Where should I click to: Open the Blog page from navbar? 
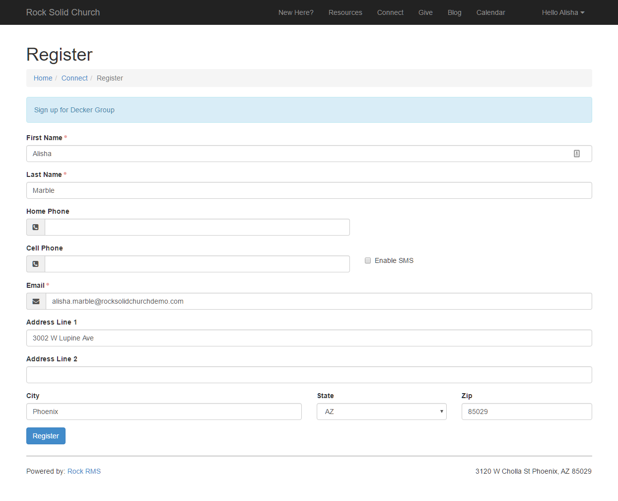454,12
